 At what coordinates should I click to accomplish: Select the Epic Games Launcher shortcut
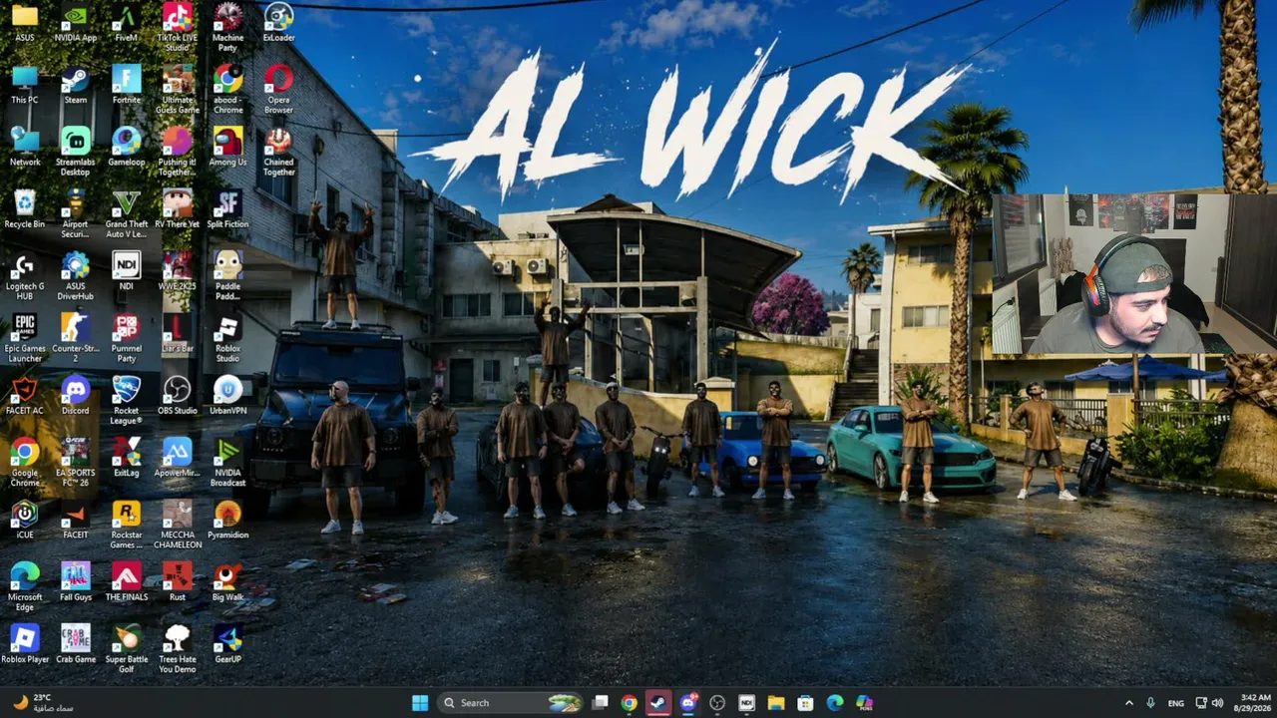[x=25, y=338]
